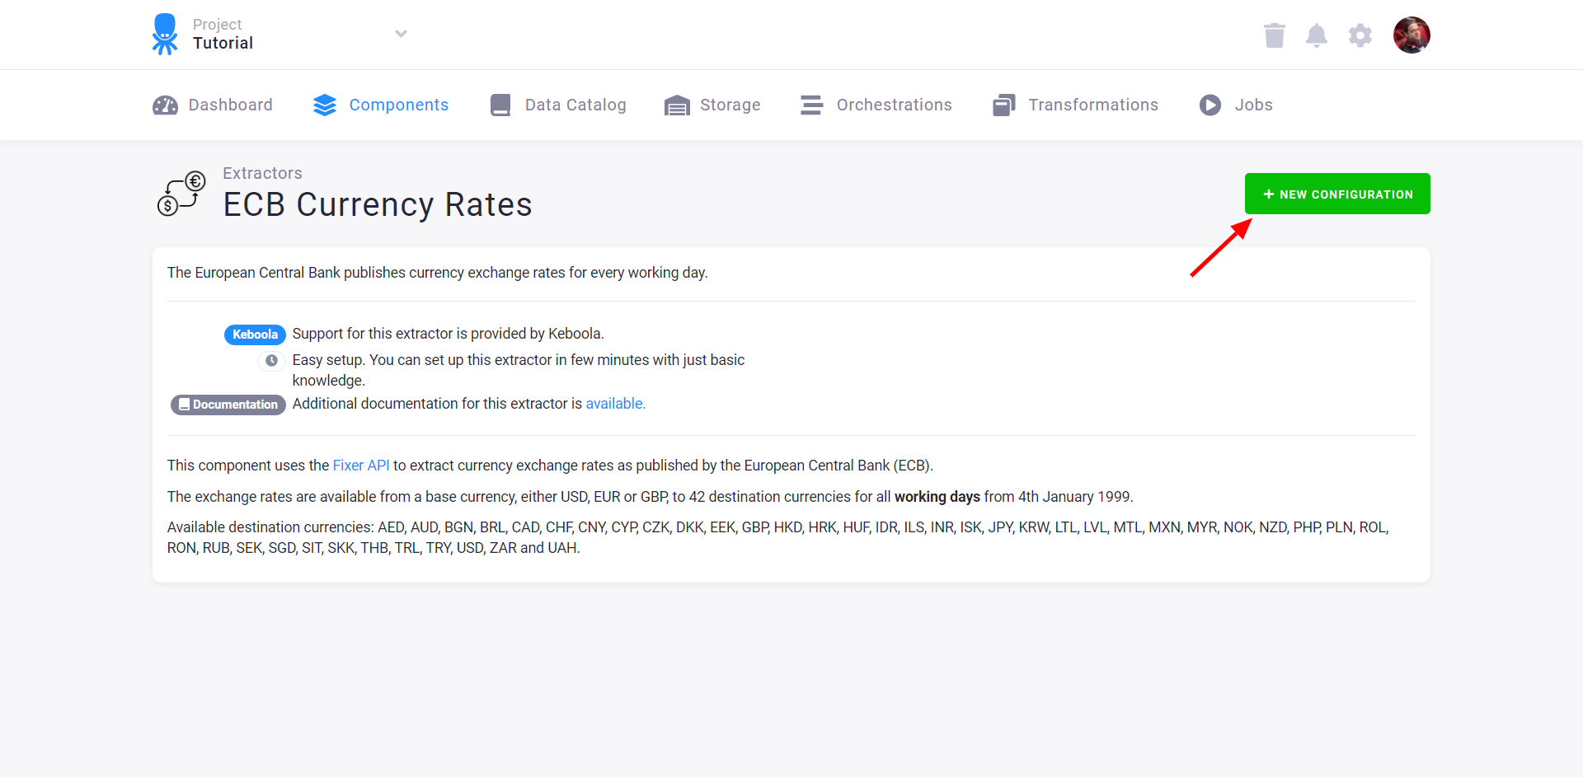Go to the Orchestrations tab
The width and height of the screenshot is (1583, 777).
click(x=876, y=105)
